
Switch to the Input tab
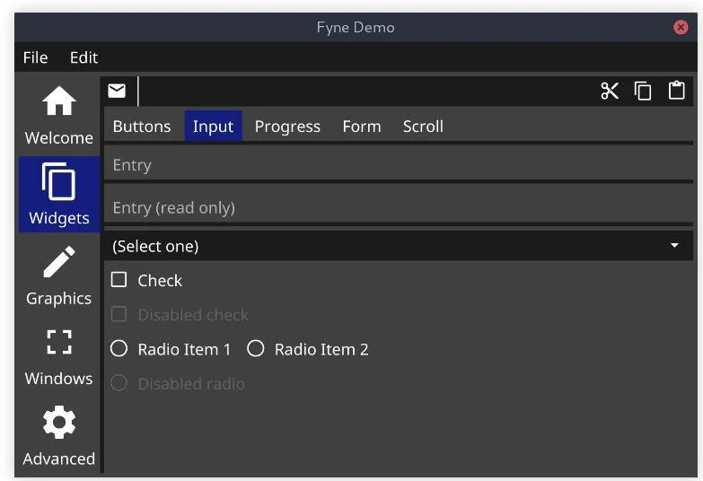(213, 127)
